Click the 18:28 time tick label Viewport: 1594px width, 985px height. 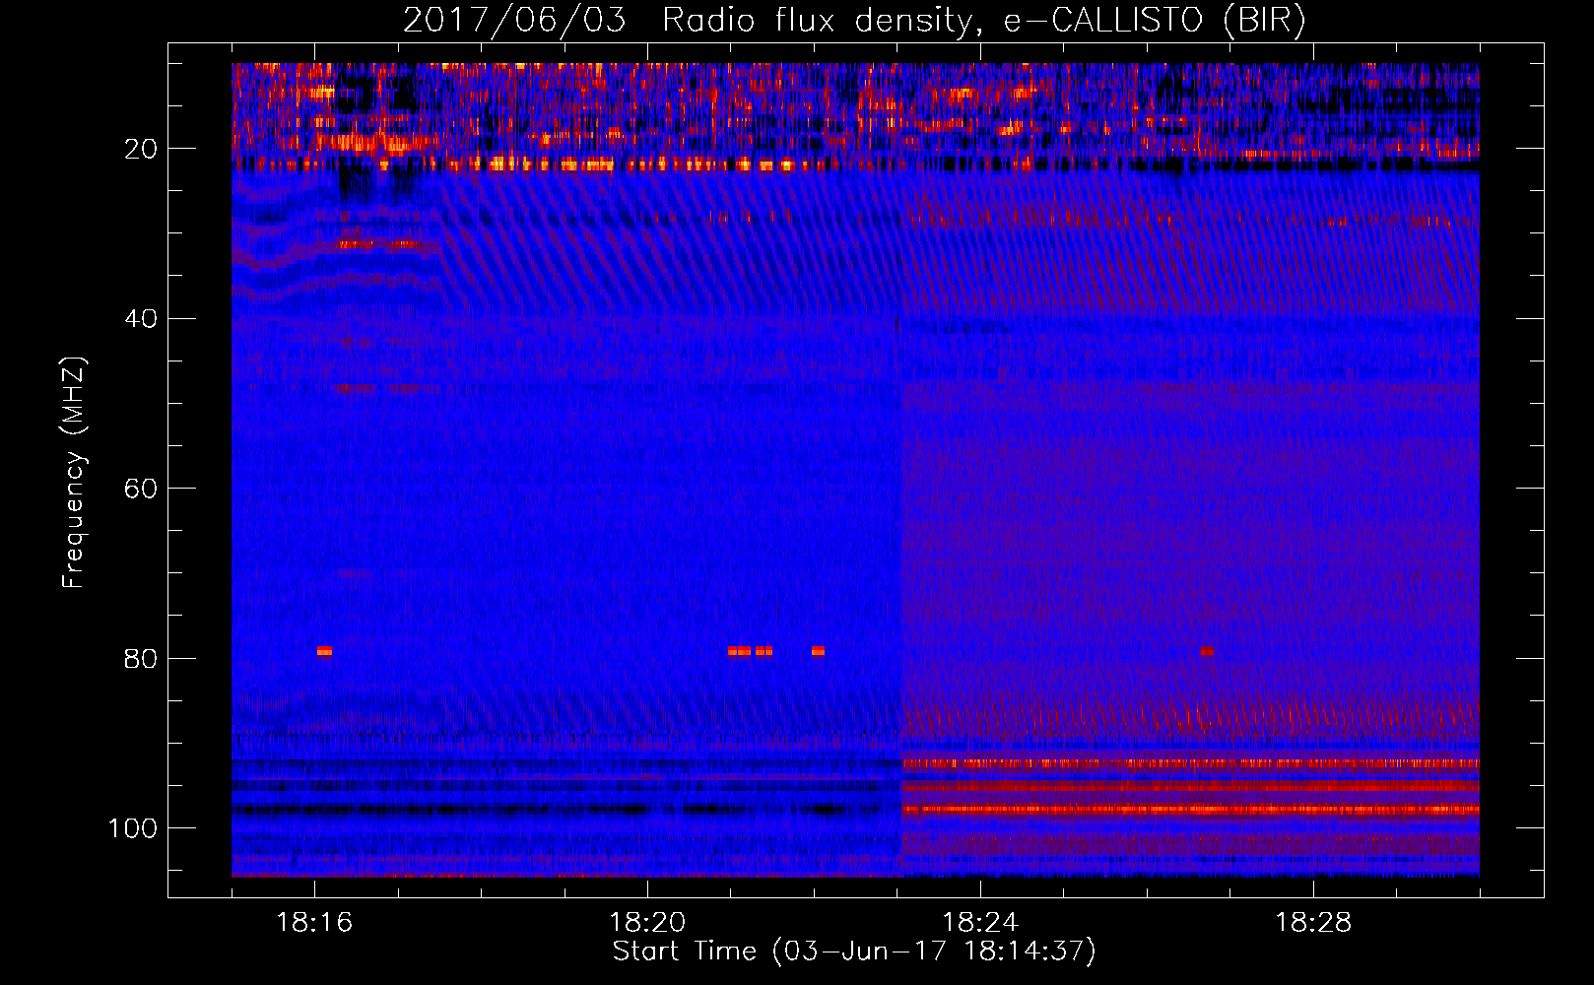coord(1313,923)
